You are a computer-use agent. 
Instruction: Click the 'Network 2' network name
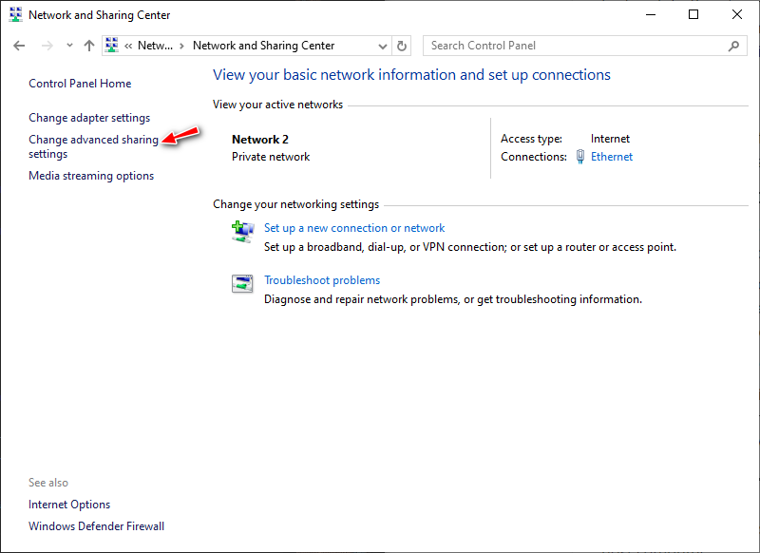point(260,140)
